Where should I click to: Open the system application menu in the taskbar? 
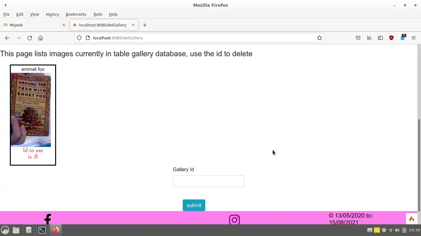[x=5, y=230]
